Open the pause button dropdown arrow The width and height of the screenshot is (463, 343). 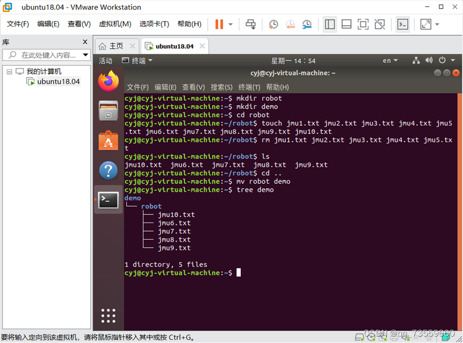tap(230, 24)
